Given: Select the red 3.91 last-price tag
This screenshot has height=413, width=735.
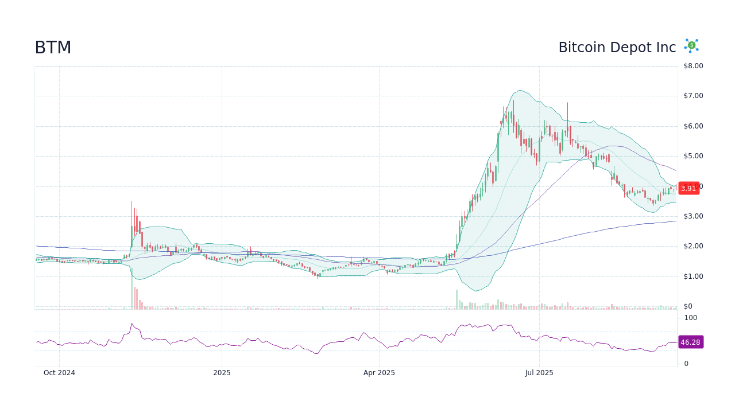Looking at the screenshot, I should click(x=688, y=188).
